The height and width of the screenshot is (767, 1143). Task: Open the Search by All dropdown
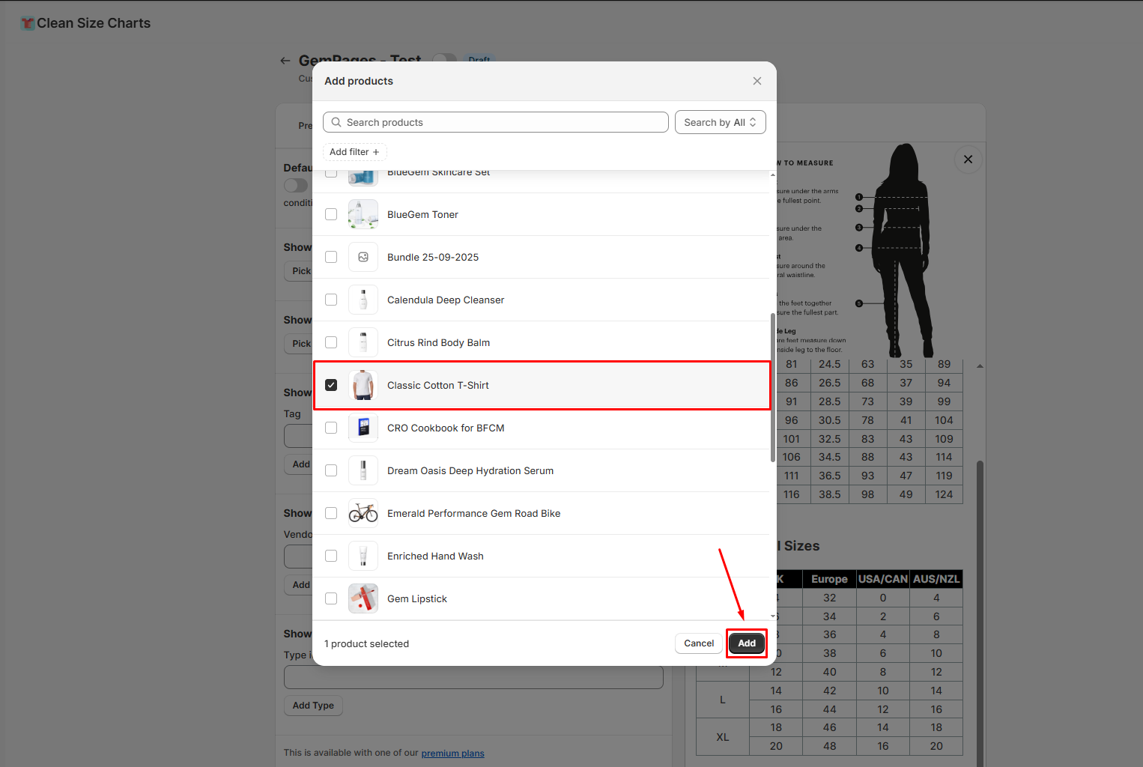pos(720,123)
